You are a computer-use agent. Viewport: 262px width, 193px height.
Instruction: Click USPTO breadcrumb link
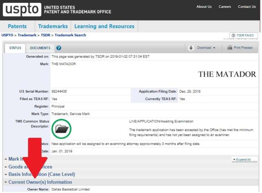tap(7, 35)
